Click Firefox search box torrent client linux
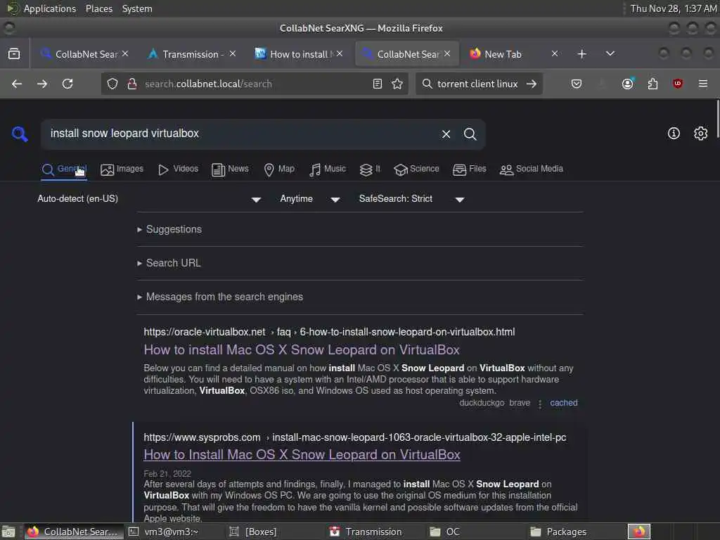This screenshot has height=540, width=720. pos(477,84)
